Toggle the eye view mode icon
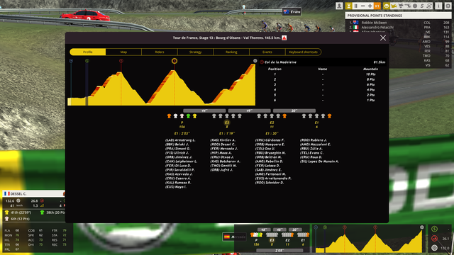The image size is (454, 255). point(386,6)
